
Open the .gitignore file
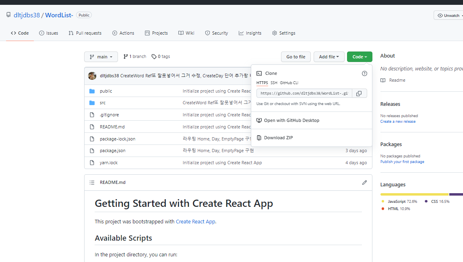pyautogui.click(x=109, y=115)
